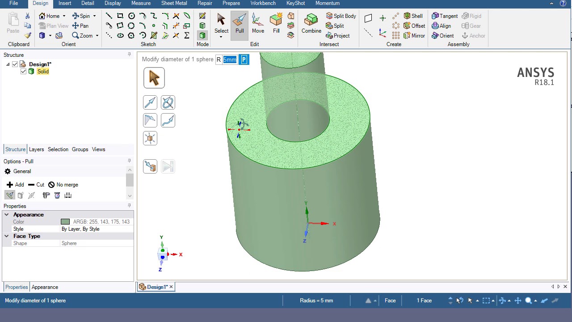The image size is (572, 322).
Task: Toggle the Design1 checkbox in Structure tree
Action: [x=15, y=64]
